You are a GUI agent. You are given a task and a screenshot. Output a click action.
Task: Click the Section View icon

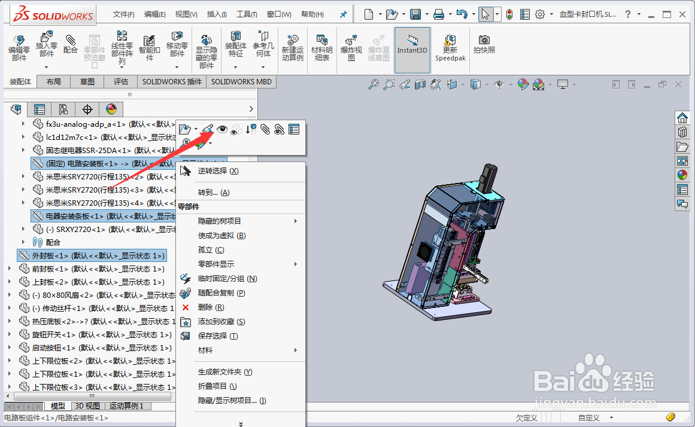(420, 84)
